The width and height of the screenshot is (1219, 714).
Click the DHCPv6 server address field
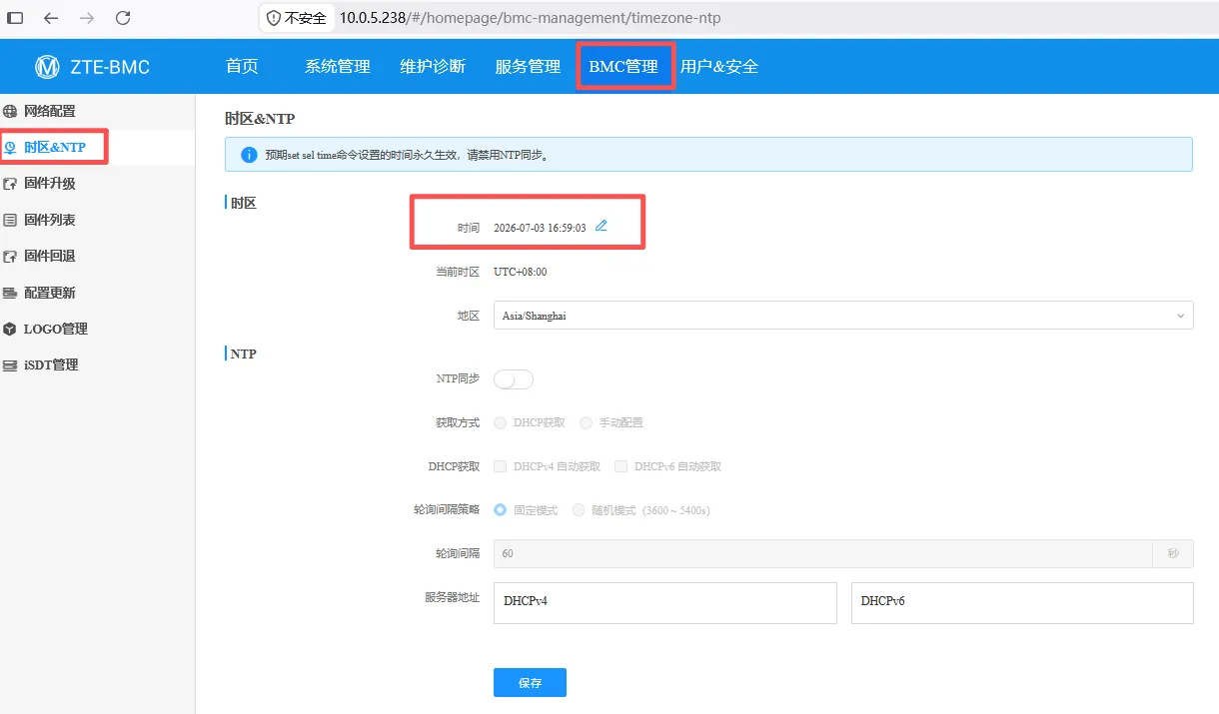coord(1022,603)
